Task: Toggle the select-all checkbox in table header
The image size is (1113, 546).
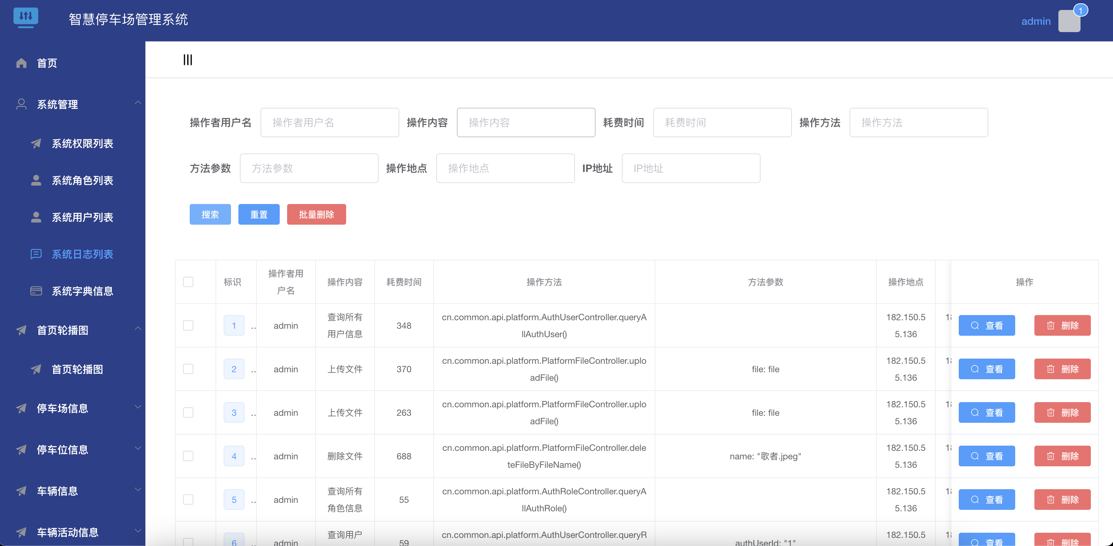Action: (188, 282)
